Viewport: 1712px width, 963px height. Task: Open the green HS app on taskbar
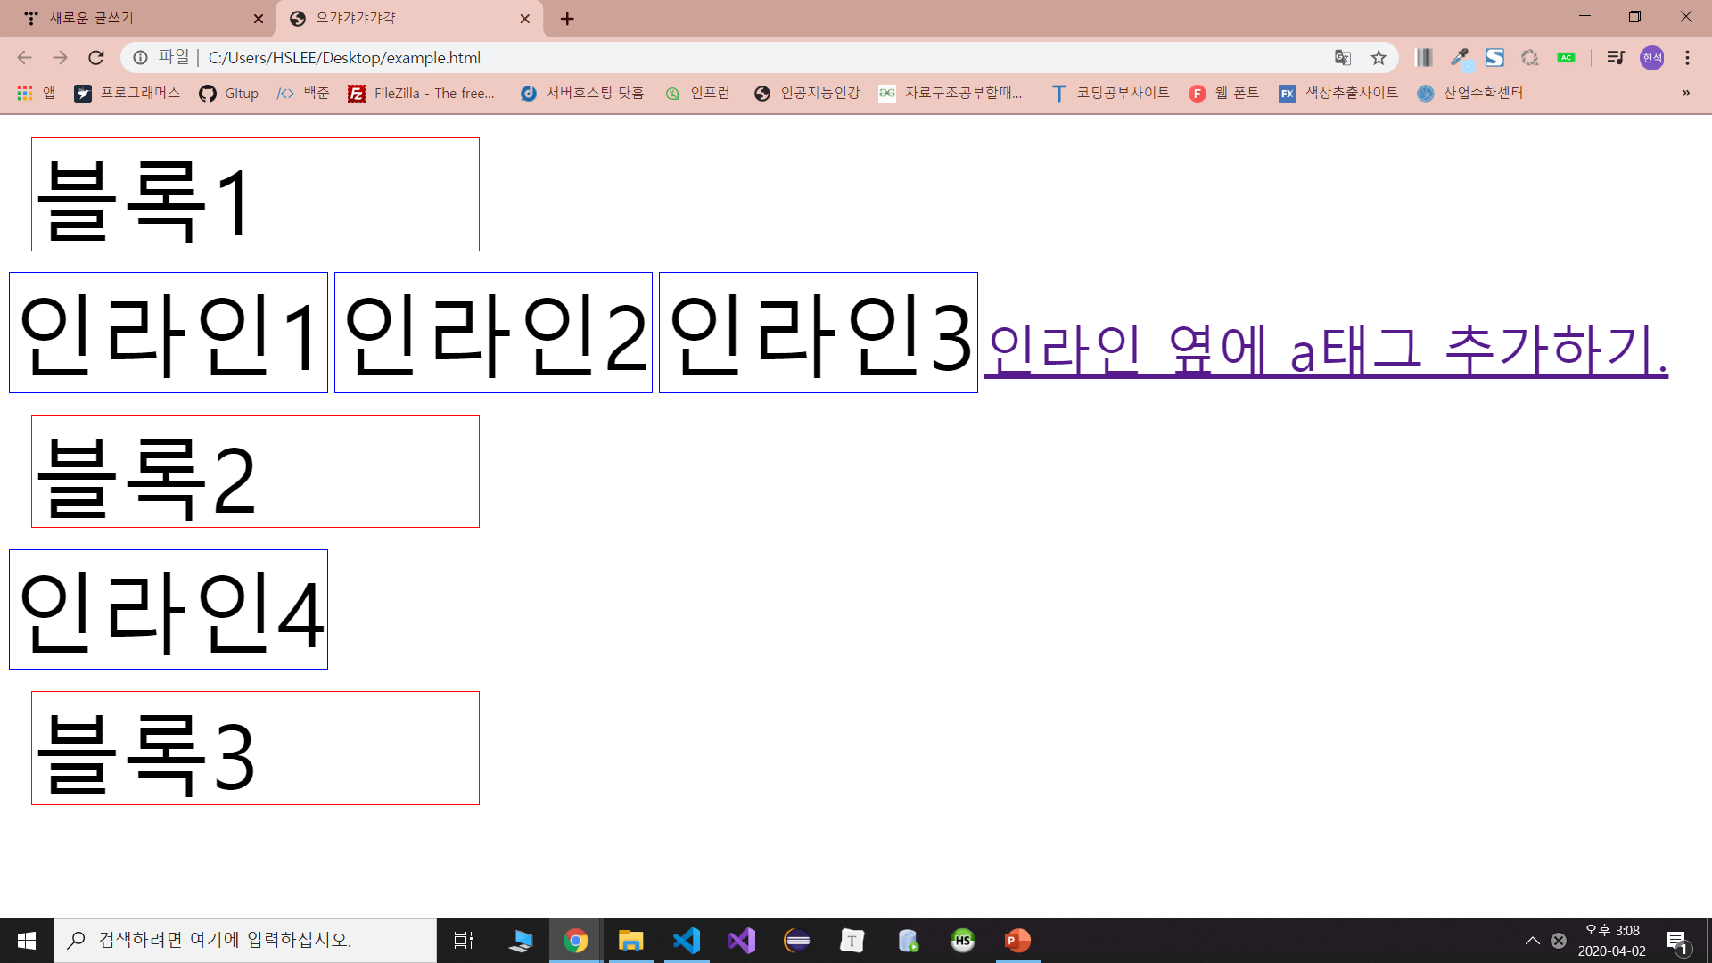[x=963, y=941]
